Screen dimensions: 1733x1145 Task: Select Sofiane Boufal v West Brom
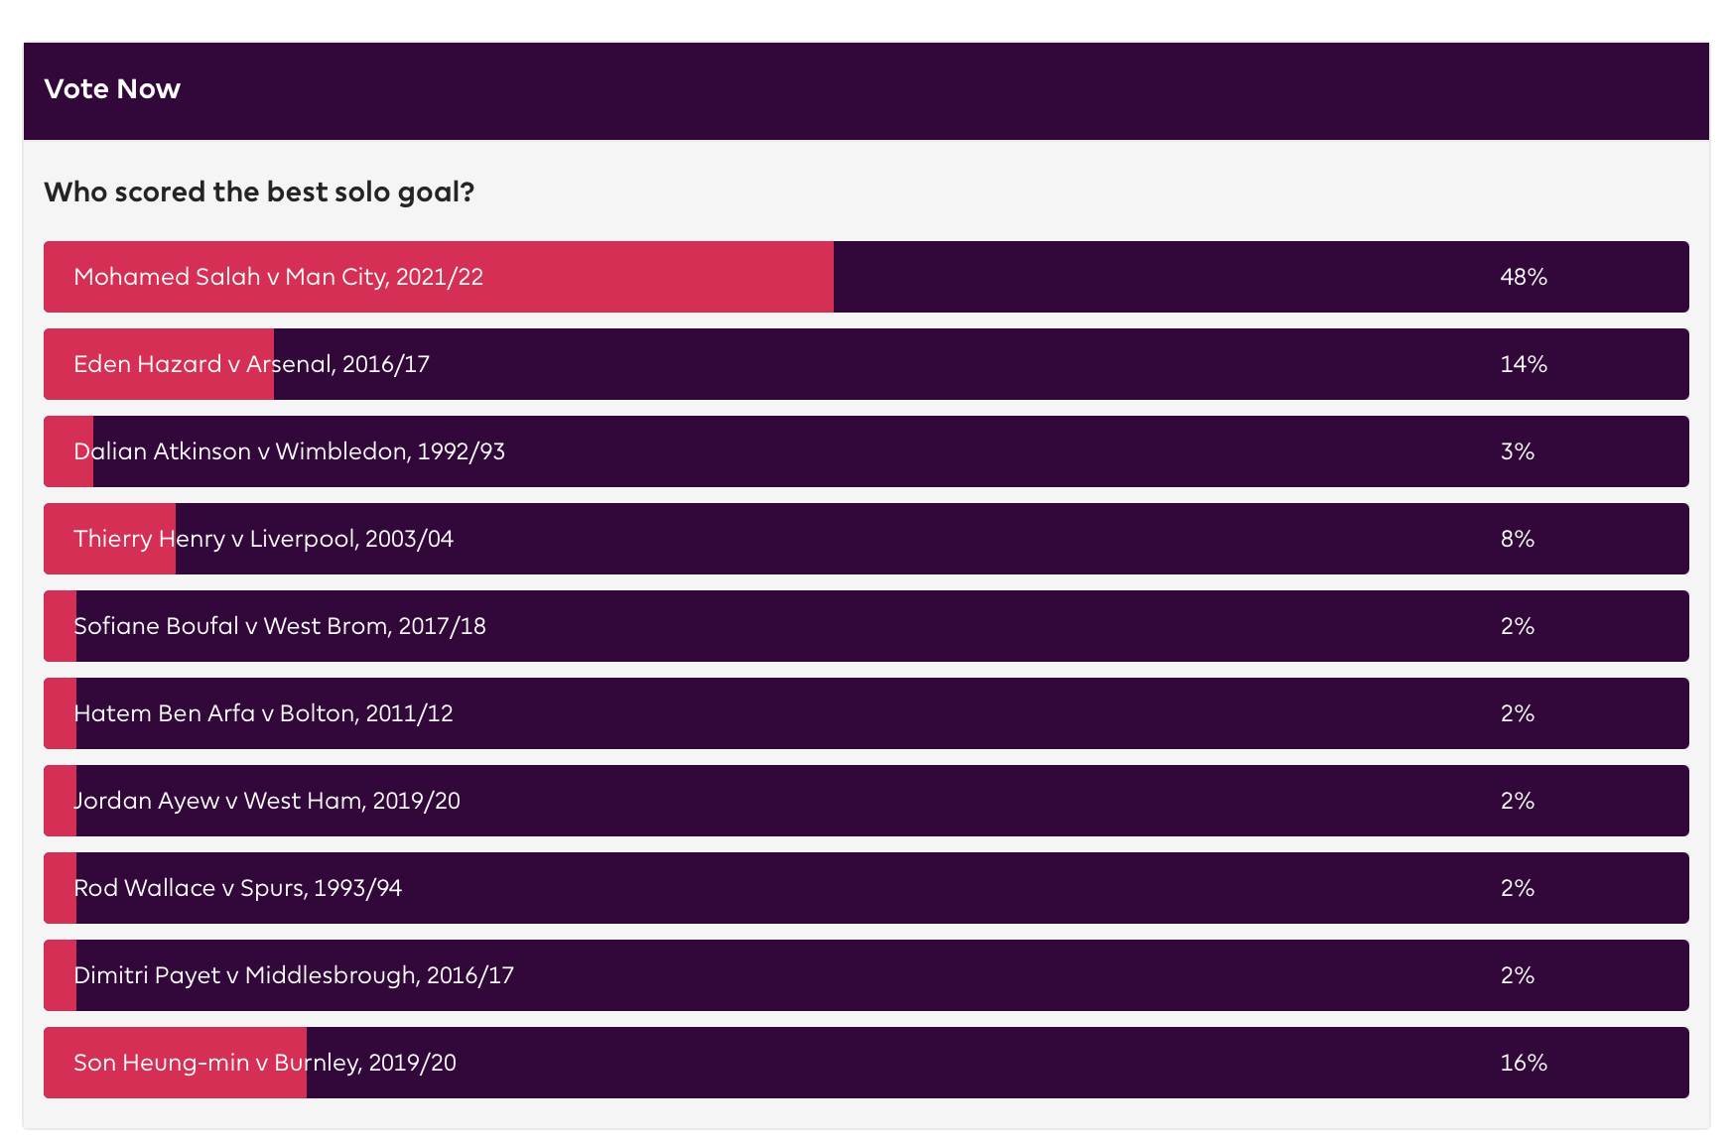[x=280, y=626]
